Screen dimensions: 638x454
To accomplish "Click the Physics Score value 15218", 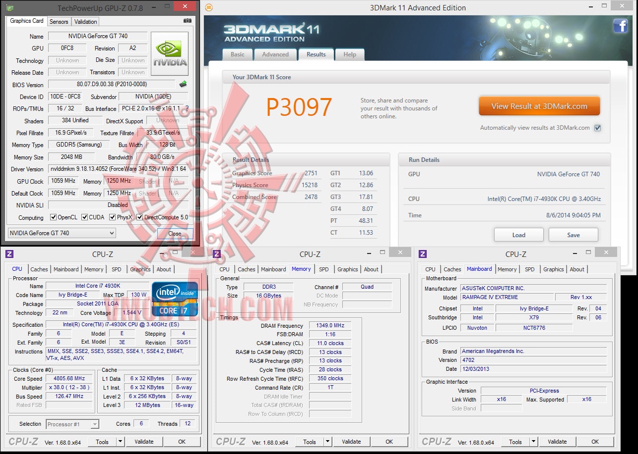I will point(309,185).
